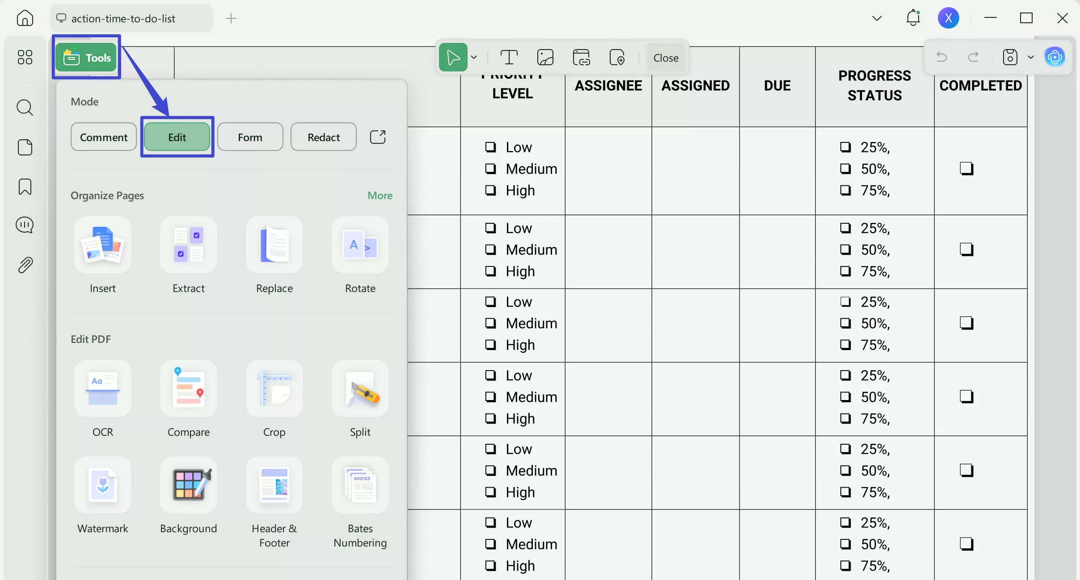Open the OCR tool
Image resolution: width=1080 pixels, height=580 pixels.
click(x=102, y=389)
